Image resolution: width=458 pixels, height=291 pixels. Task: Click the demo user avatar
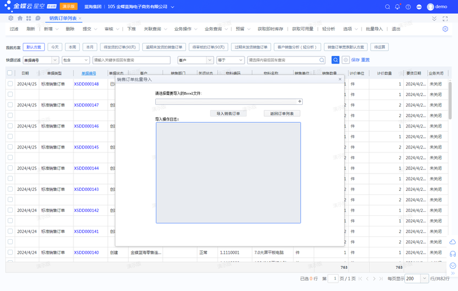click(x=430, y=7)
